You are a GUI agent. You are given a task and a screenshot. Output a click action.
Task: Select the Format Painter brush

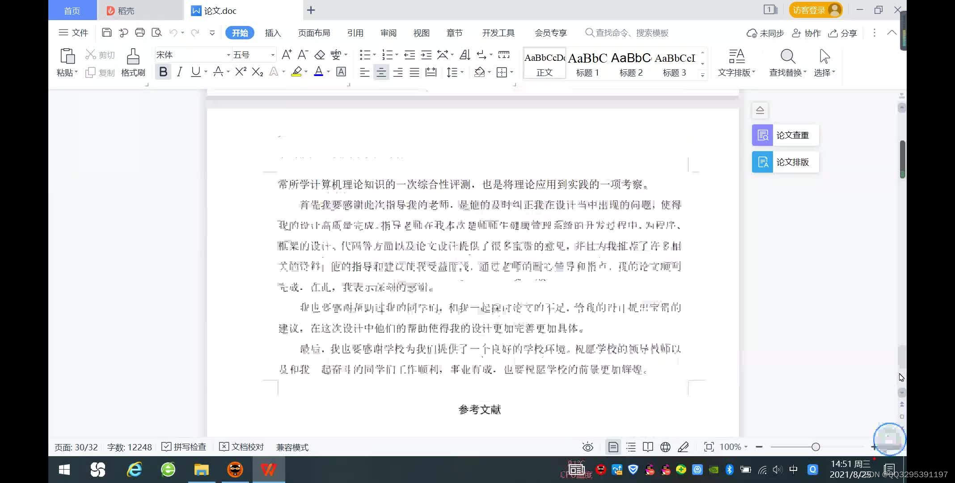click(x=133, y=56)
